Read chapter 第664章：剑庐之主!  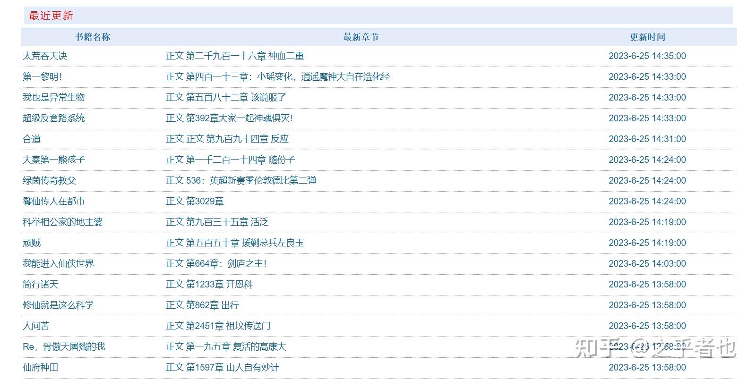[216, 263]
